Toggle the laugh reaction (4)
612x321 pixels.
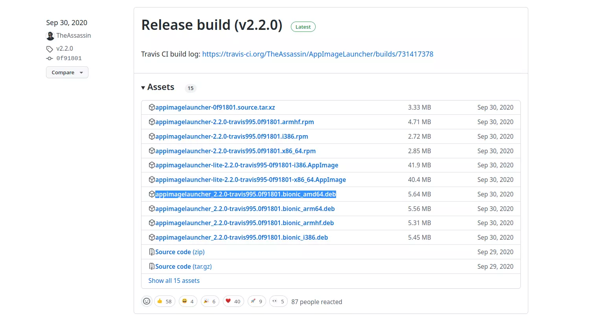click(188, 301)
